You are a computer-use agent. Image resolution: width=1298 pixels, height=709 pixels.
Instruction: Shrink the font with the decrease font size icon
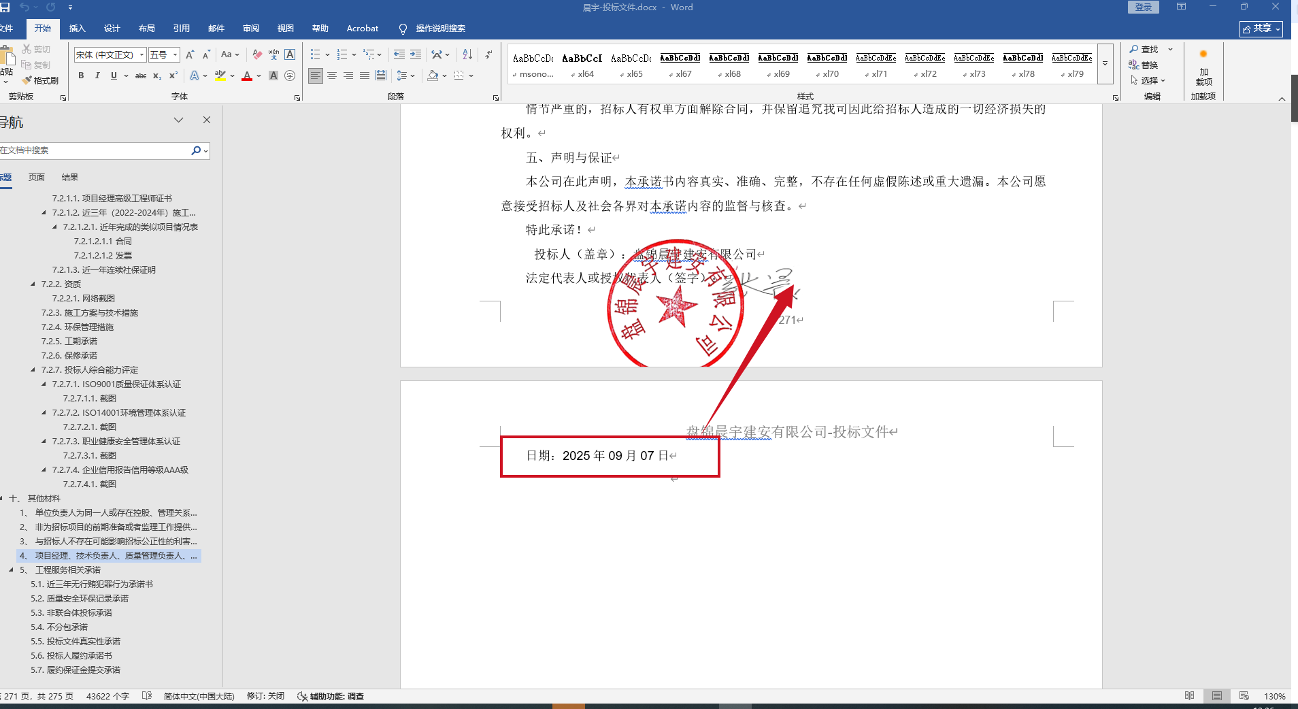[x=206, y=54]
